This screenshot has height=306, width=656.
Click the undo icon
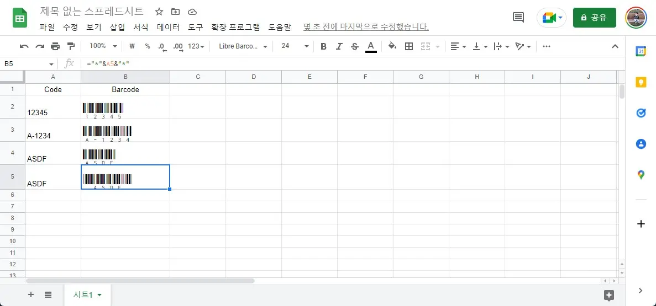click(24, 46)
